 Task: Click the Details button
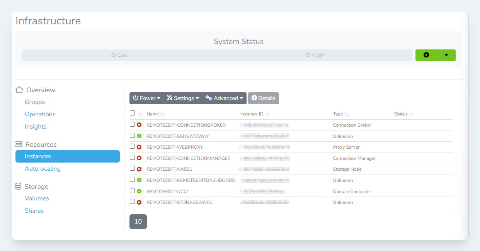pos(263,98)
